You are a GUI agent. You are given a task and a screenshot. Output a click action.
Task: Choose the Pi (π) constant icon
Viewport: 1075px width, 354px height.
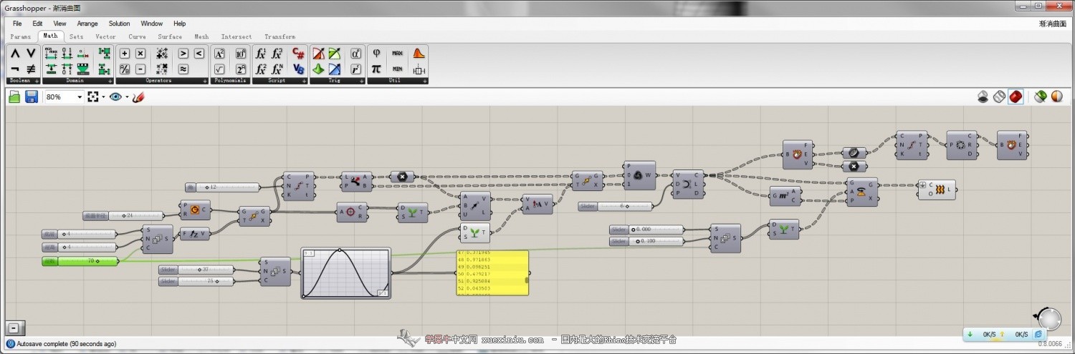(376, 69)
